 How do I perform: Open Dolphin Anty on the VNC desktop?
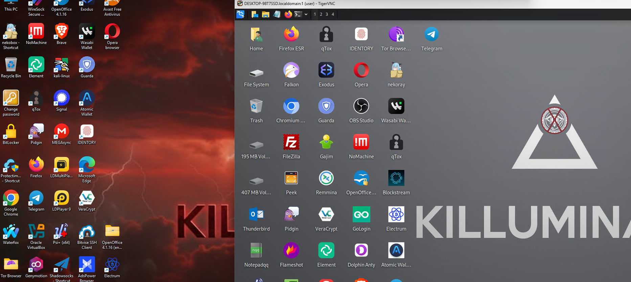(x=361, y=255)
